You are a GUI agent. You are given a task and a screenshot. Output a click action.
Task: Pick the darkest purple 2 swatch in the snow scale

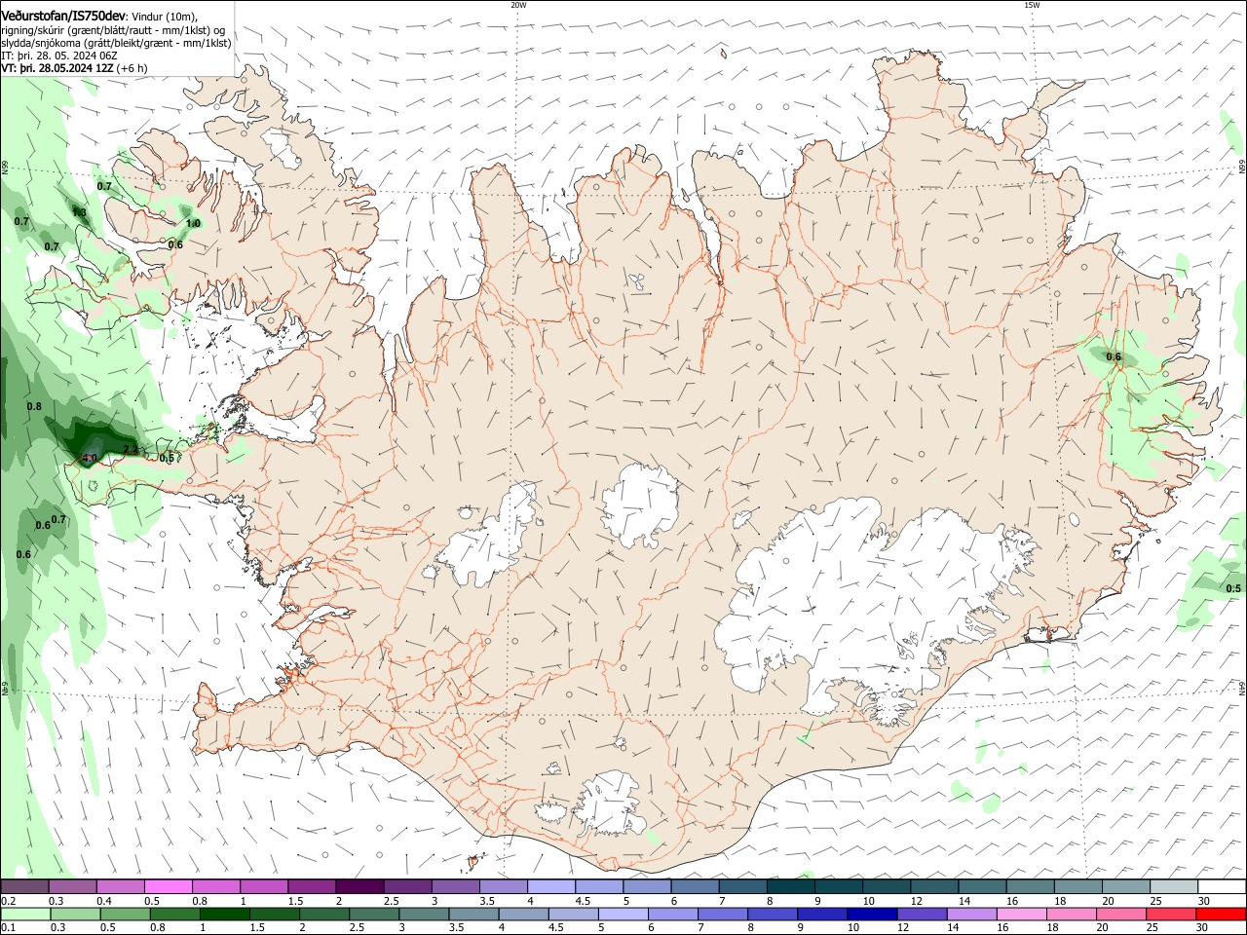359,886
